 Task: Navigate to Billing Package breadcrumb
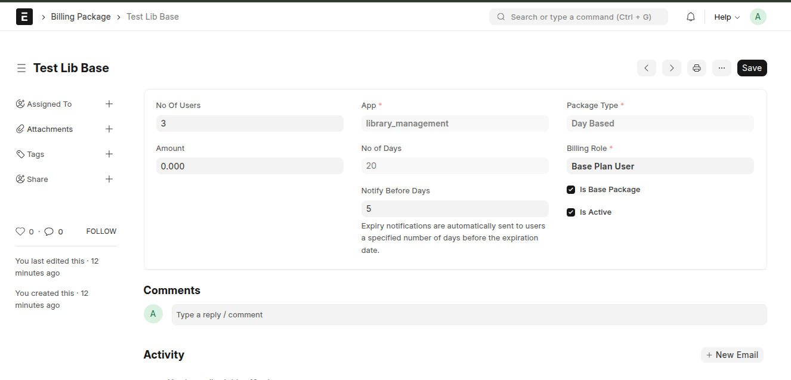click(81, 17)
